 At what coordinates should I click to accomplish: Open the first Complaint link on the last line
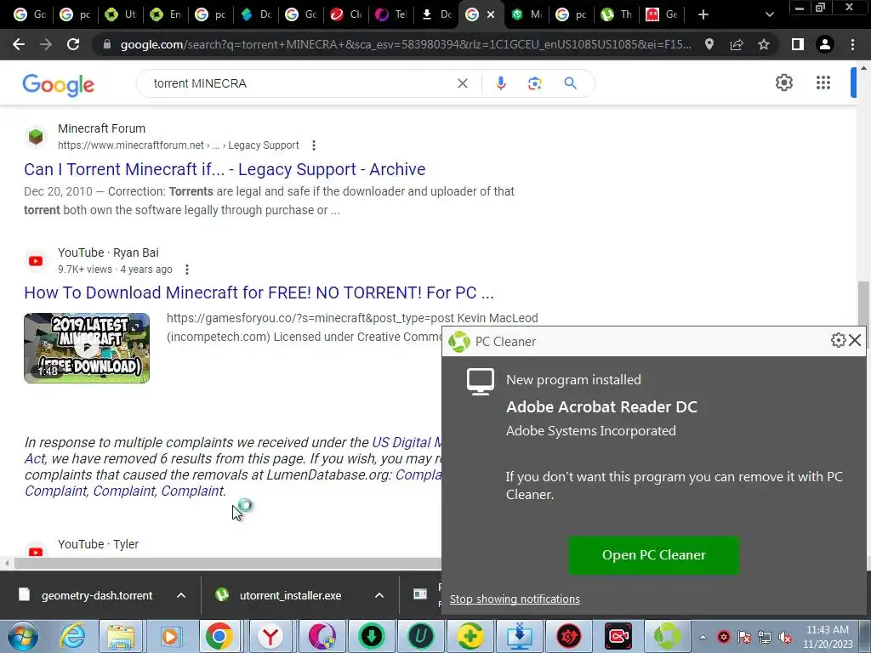[55, 491]
